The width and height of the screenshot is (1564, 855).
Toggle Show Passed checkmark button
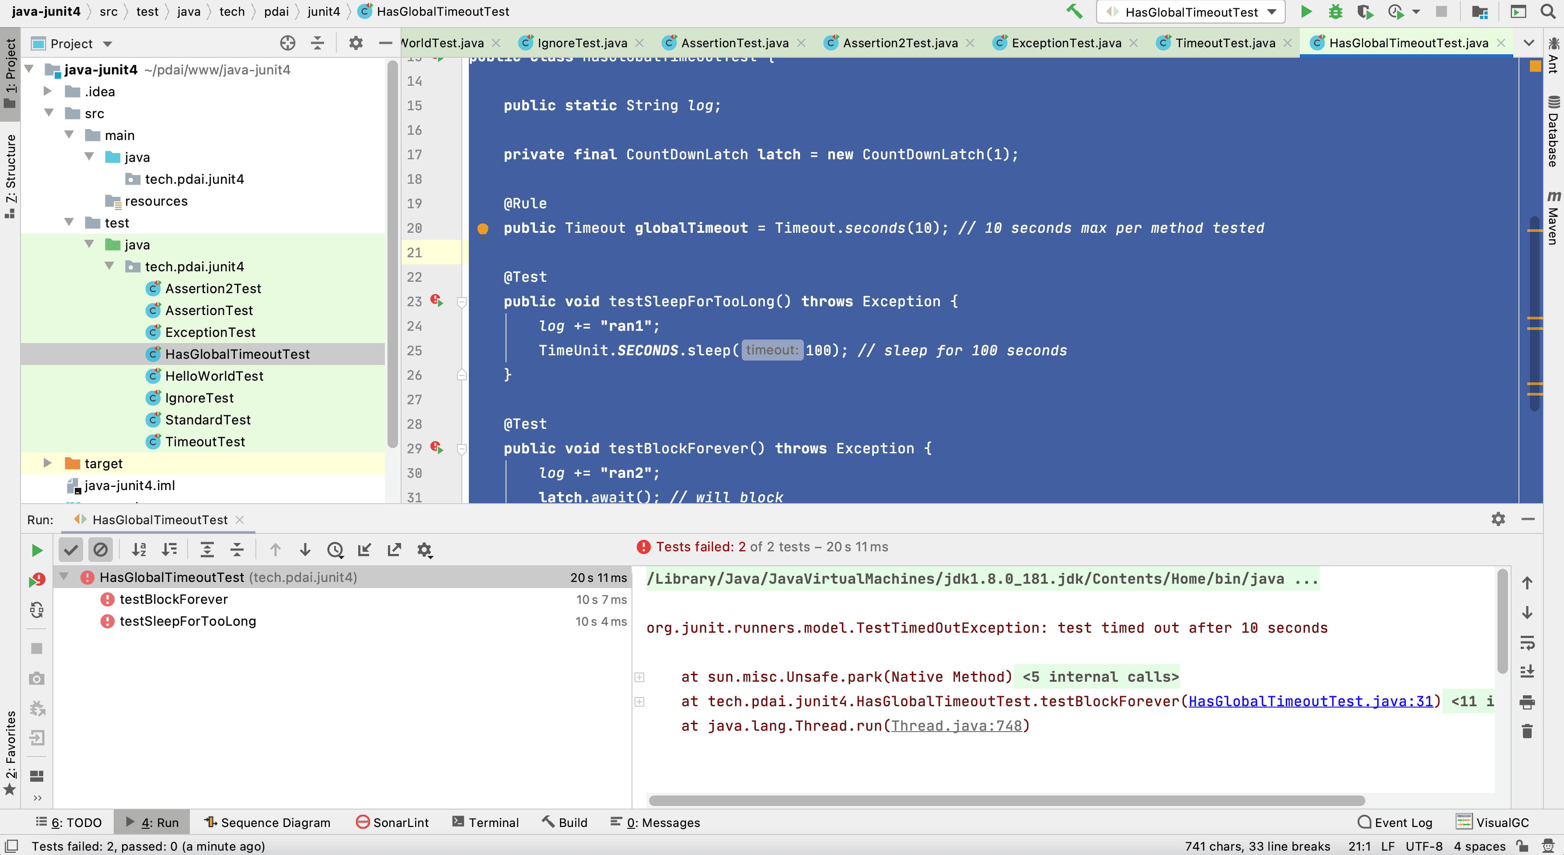click(71, 550)
